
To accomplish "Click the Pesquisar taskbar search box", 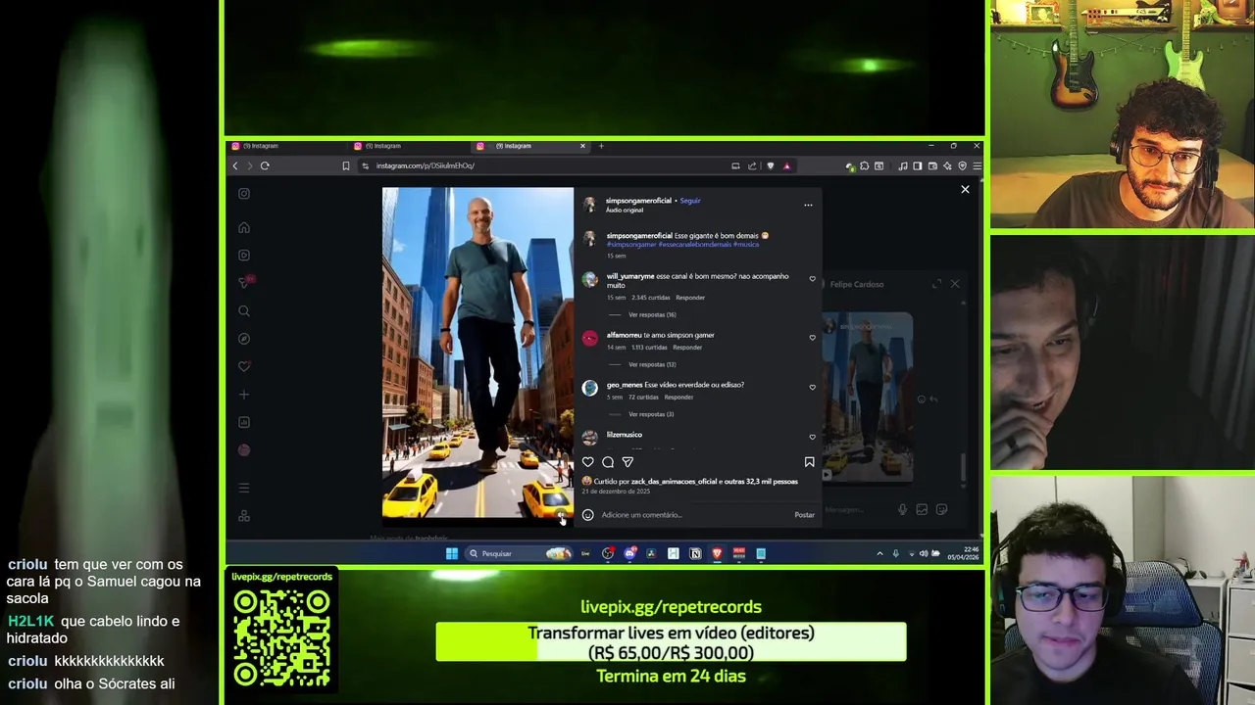I will [520, 553].
